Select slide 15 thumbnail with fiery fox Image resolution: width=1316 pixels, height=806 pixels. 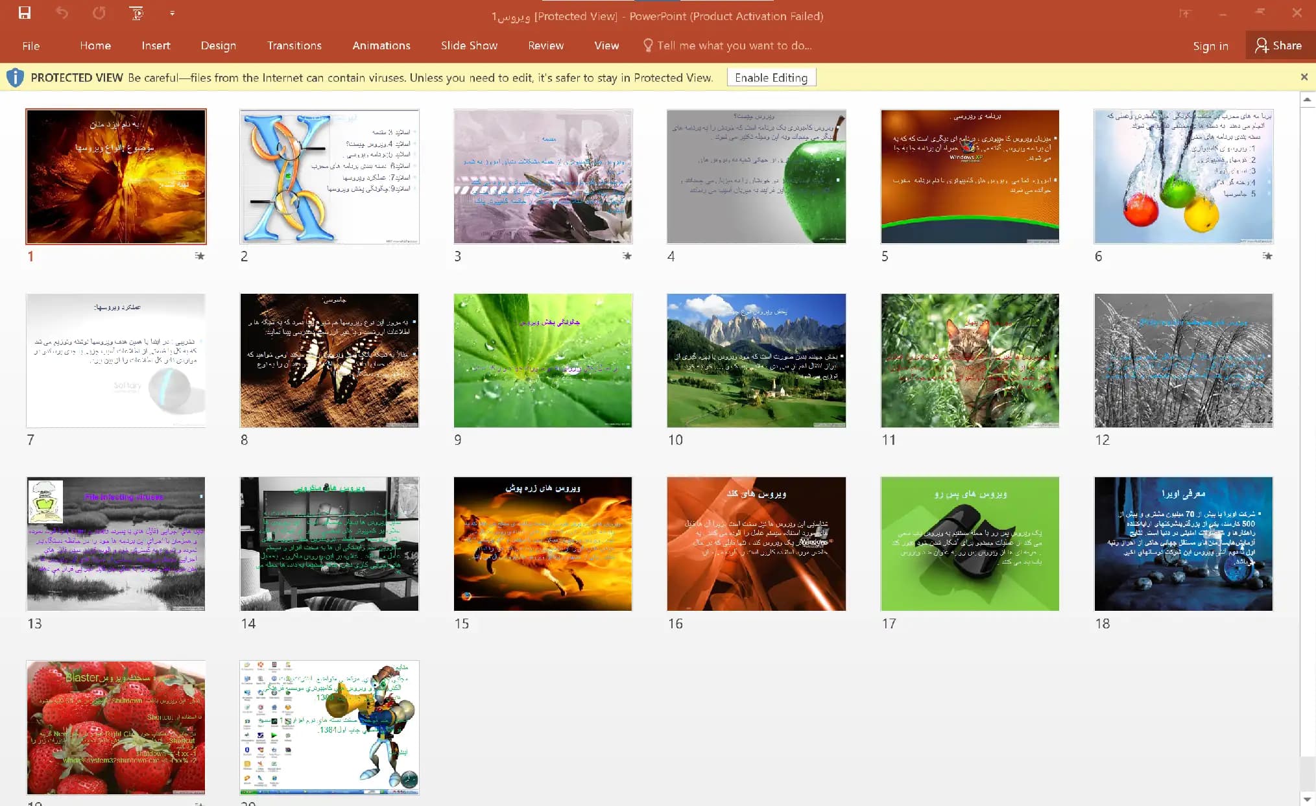[x=543, y=544]
